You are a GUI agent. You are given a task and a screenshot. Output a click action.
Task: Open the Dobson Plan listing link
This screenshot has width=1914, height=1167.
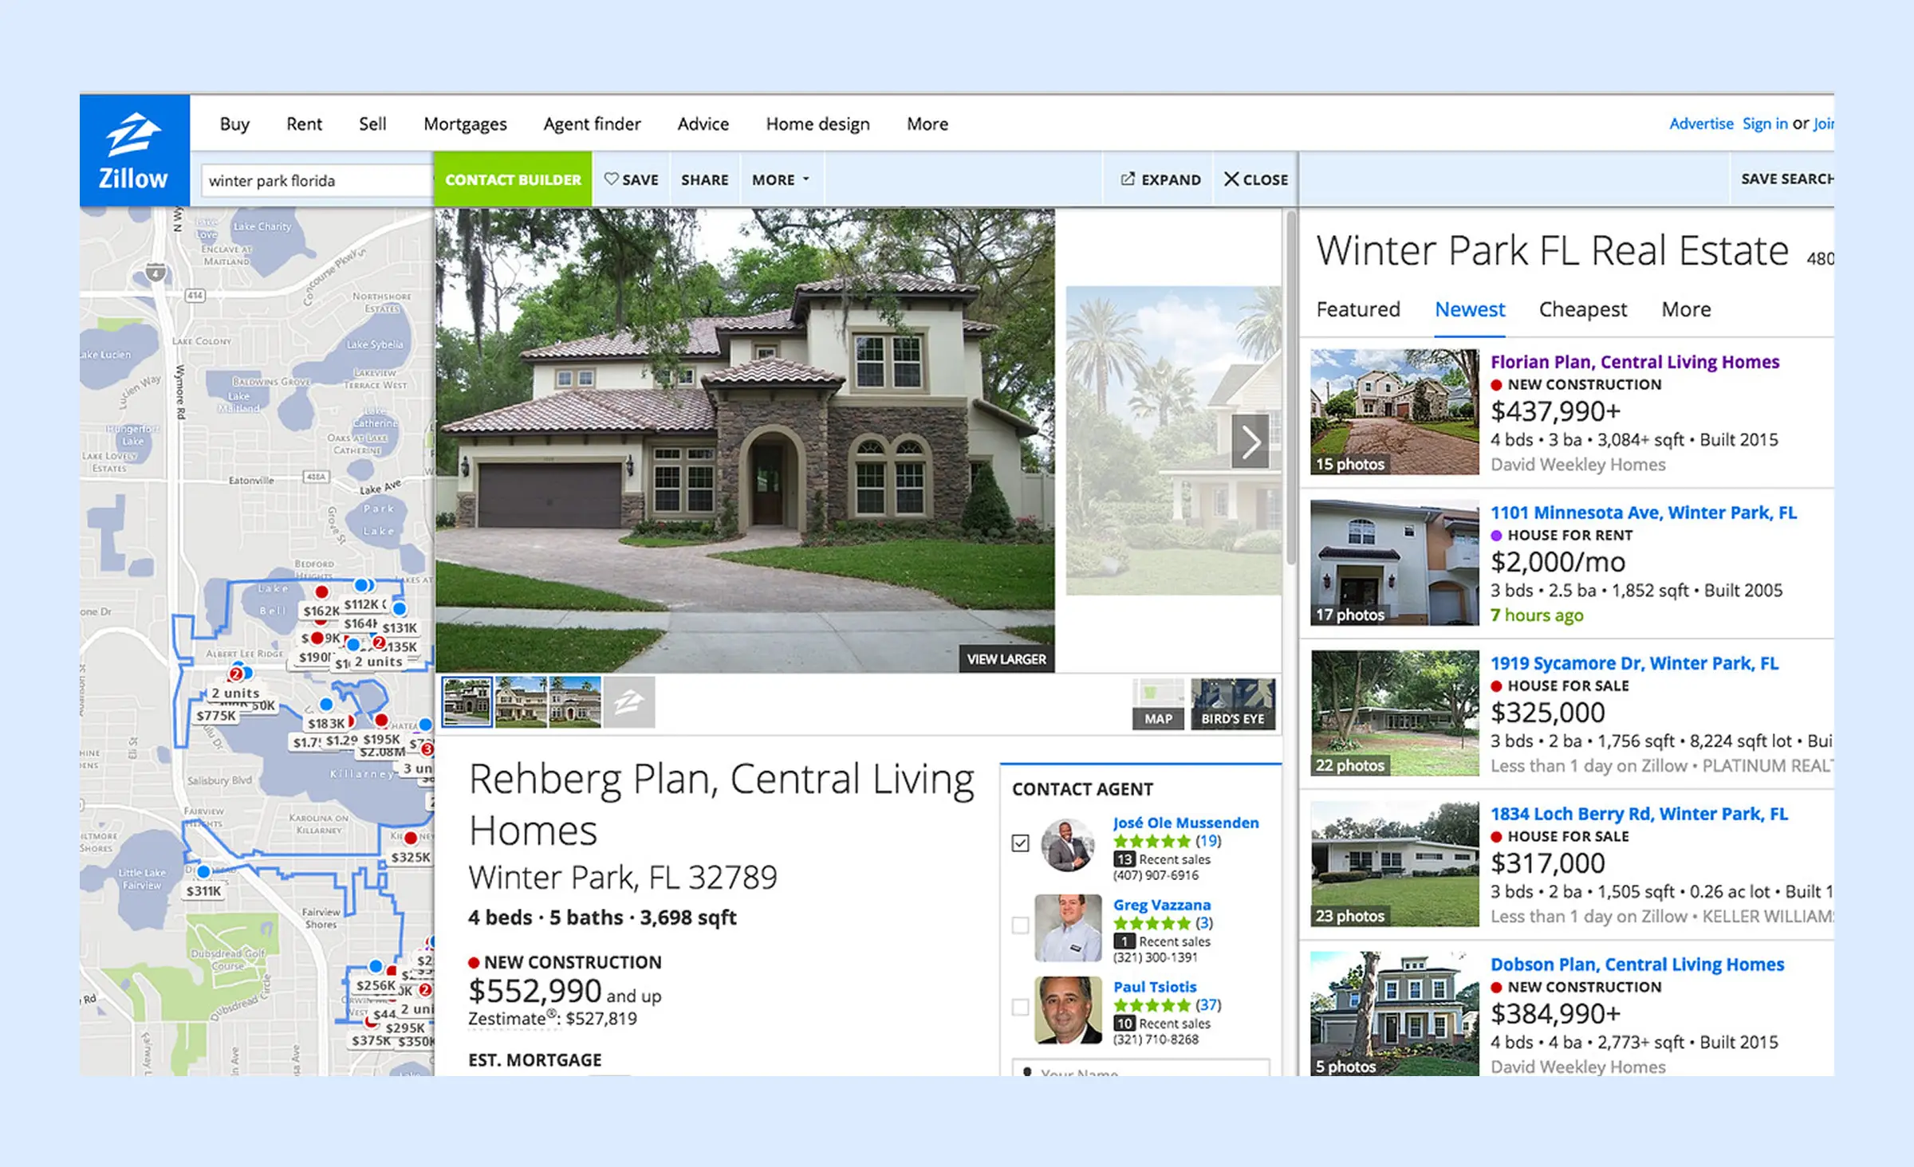pyautogui.click(x=1637, y=965)
